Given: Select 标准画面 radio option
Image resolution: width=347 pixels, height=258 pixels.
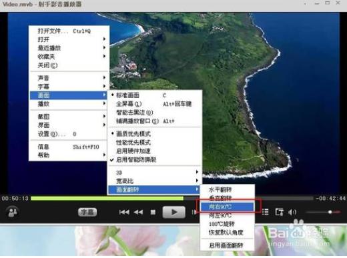Looking at the screenshot, I should pyautogui.click(x=155, y=95).
